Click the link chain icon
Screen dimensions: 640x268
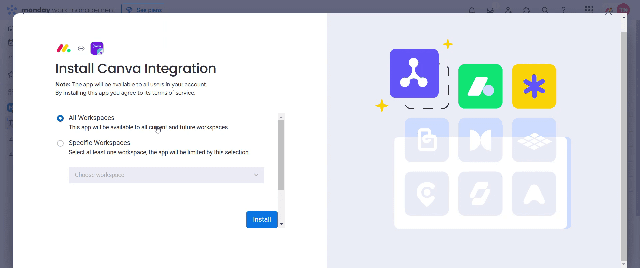81,49
